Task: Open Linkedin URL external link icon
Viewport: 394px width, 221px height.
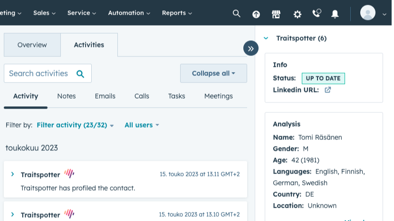Action: click(327, 90)
